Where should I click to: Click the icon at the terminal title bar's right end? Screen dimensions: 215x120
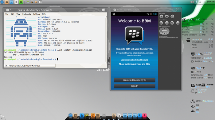(x=104, y=10)
